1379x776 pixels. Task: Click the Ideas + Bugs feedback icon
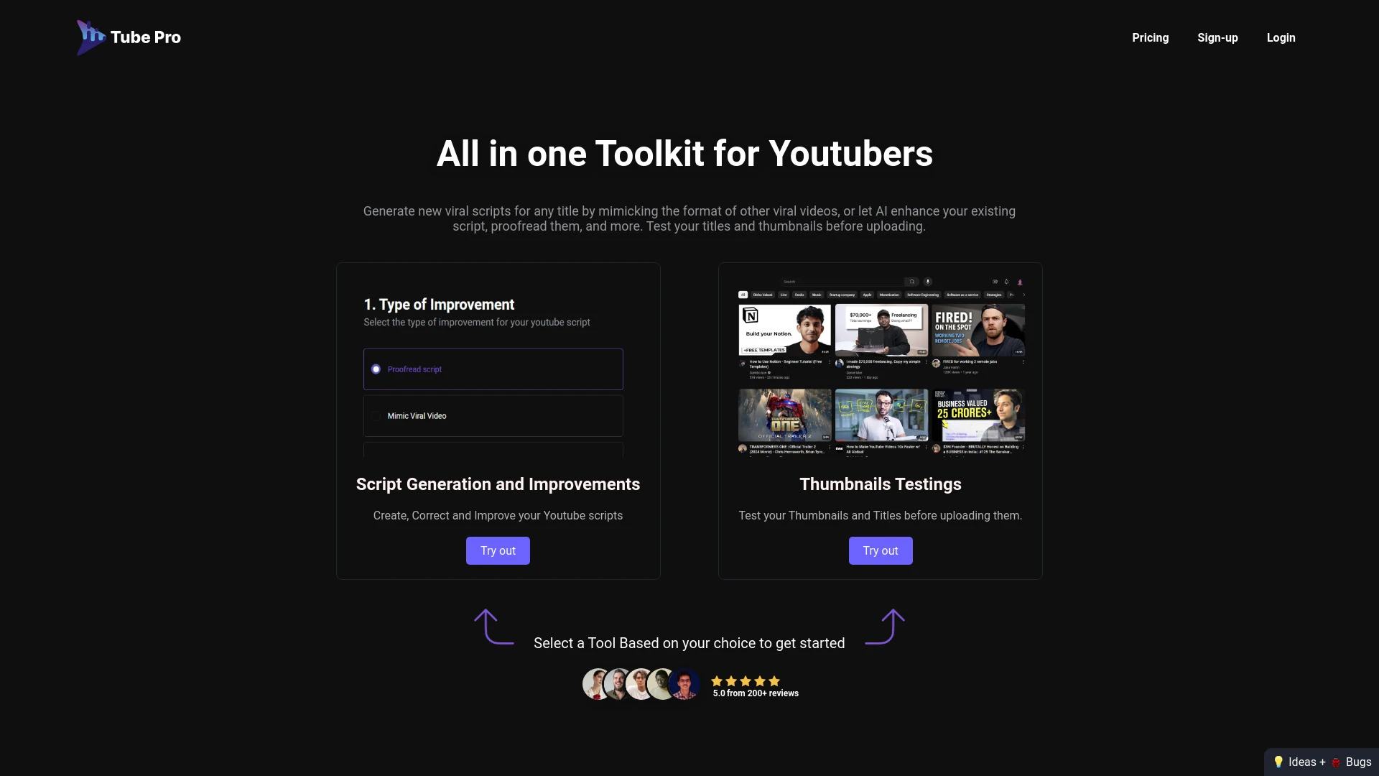pyautogui.click(x=1322, y=761)
